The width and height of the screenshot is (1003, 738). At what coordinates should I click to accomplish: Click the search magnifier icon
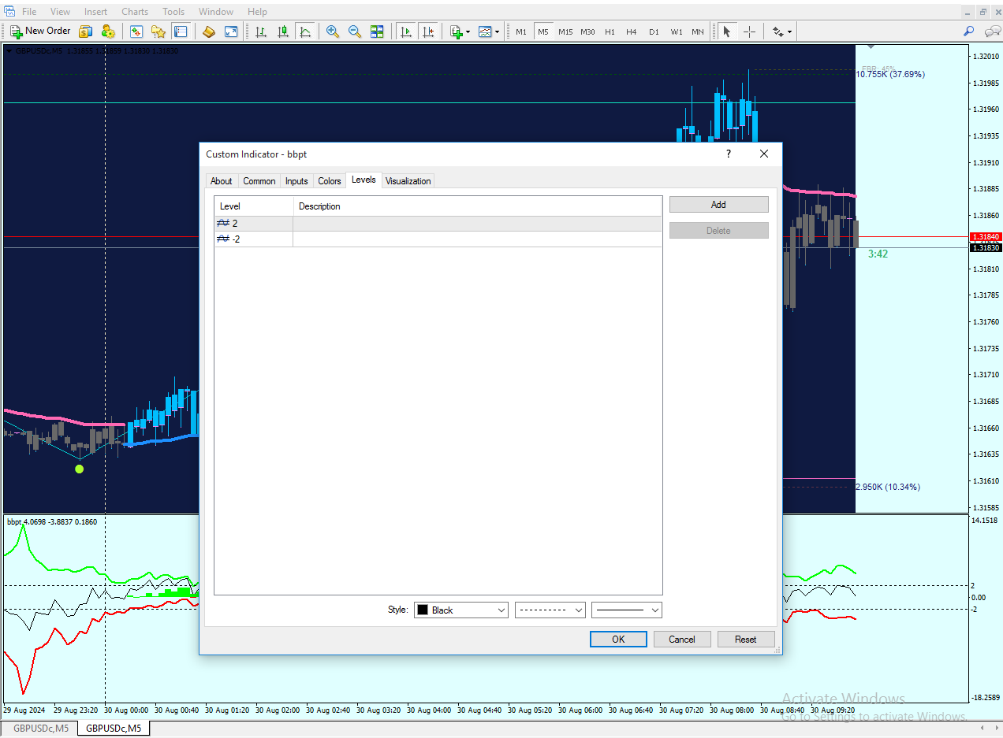[x=969, y=32]
